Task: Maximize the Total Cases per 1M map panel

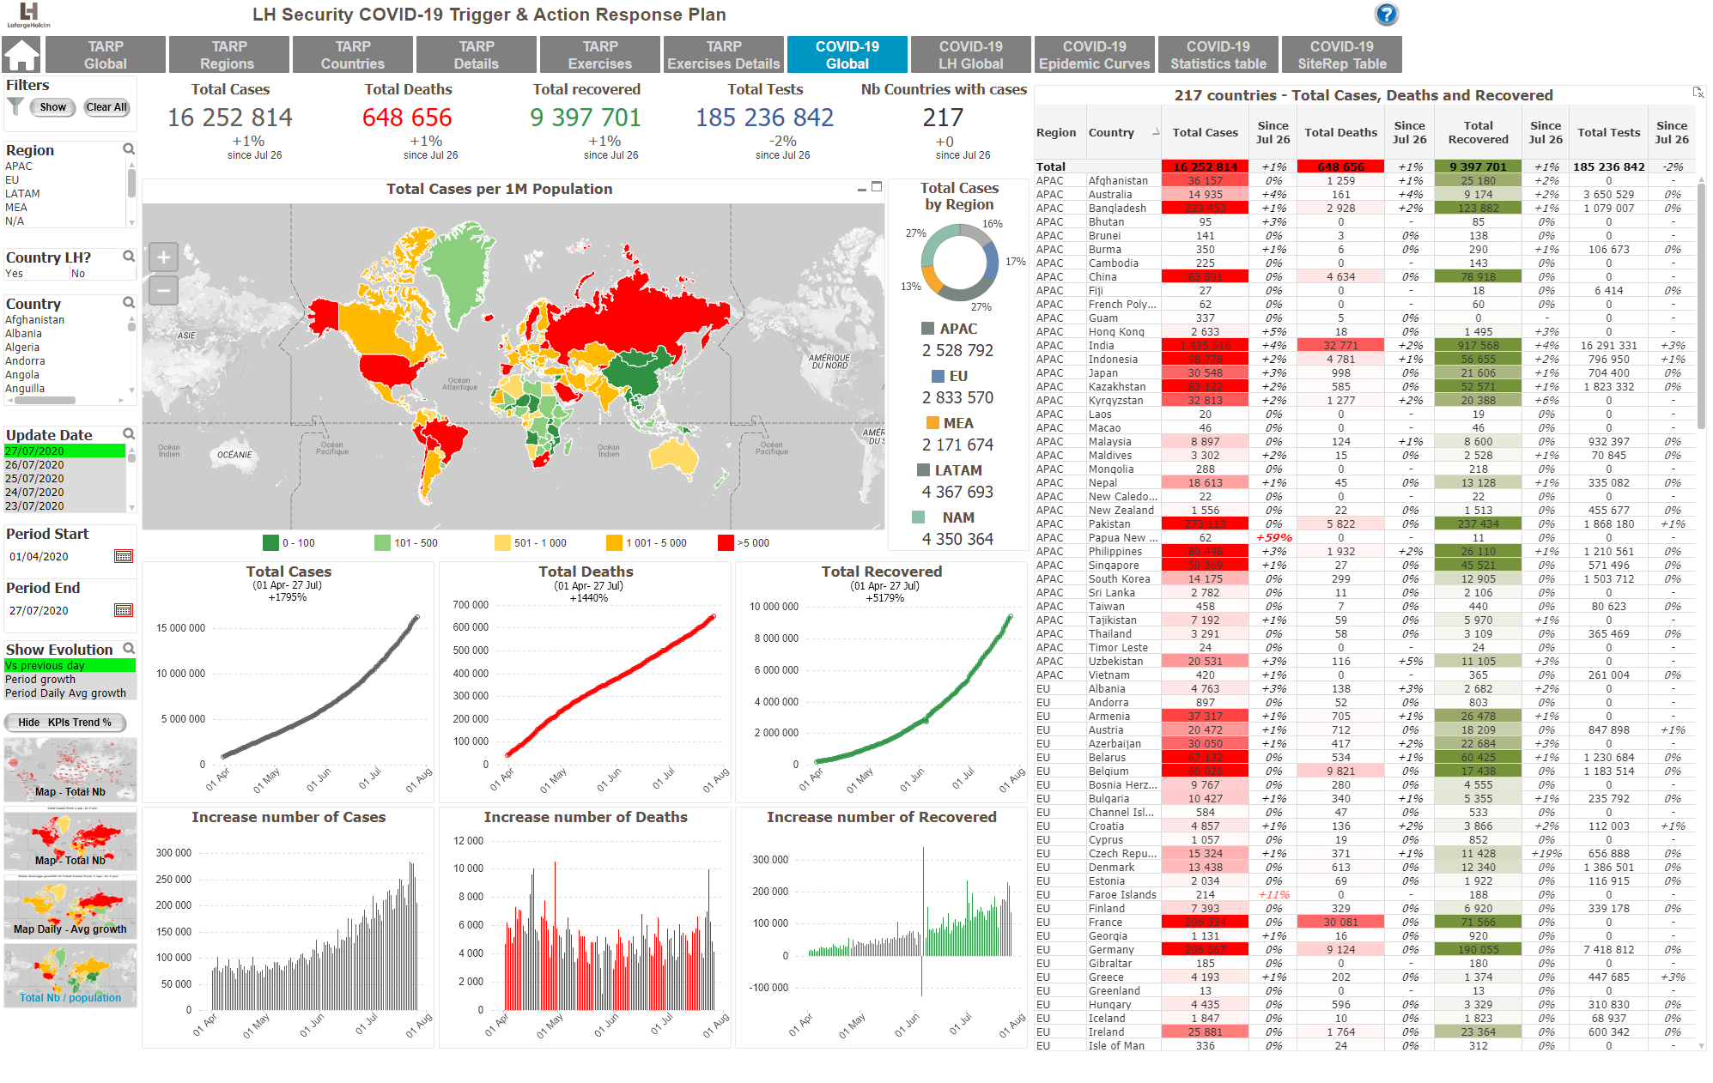Action: pyautogui.click(x=877, y=186)
